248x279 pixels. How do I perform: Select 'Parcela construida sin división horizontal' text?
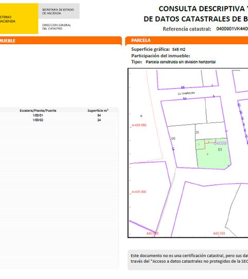pyautogui.click(x=181, y=62)
